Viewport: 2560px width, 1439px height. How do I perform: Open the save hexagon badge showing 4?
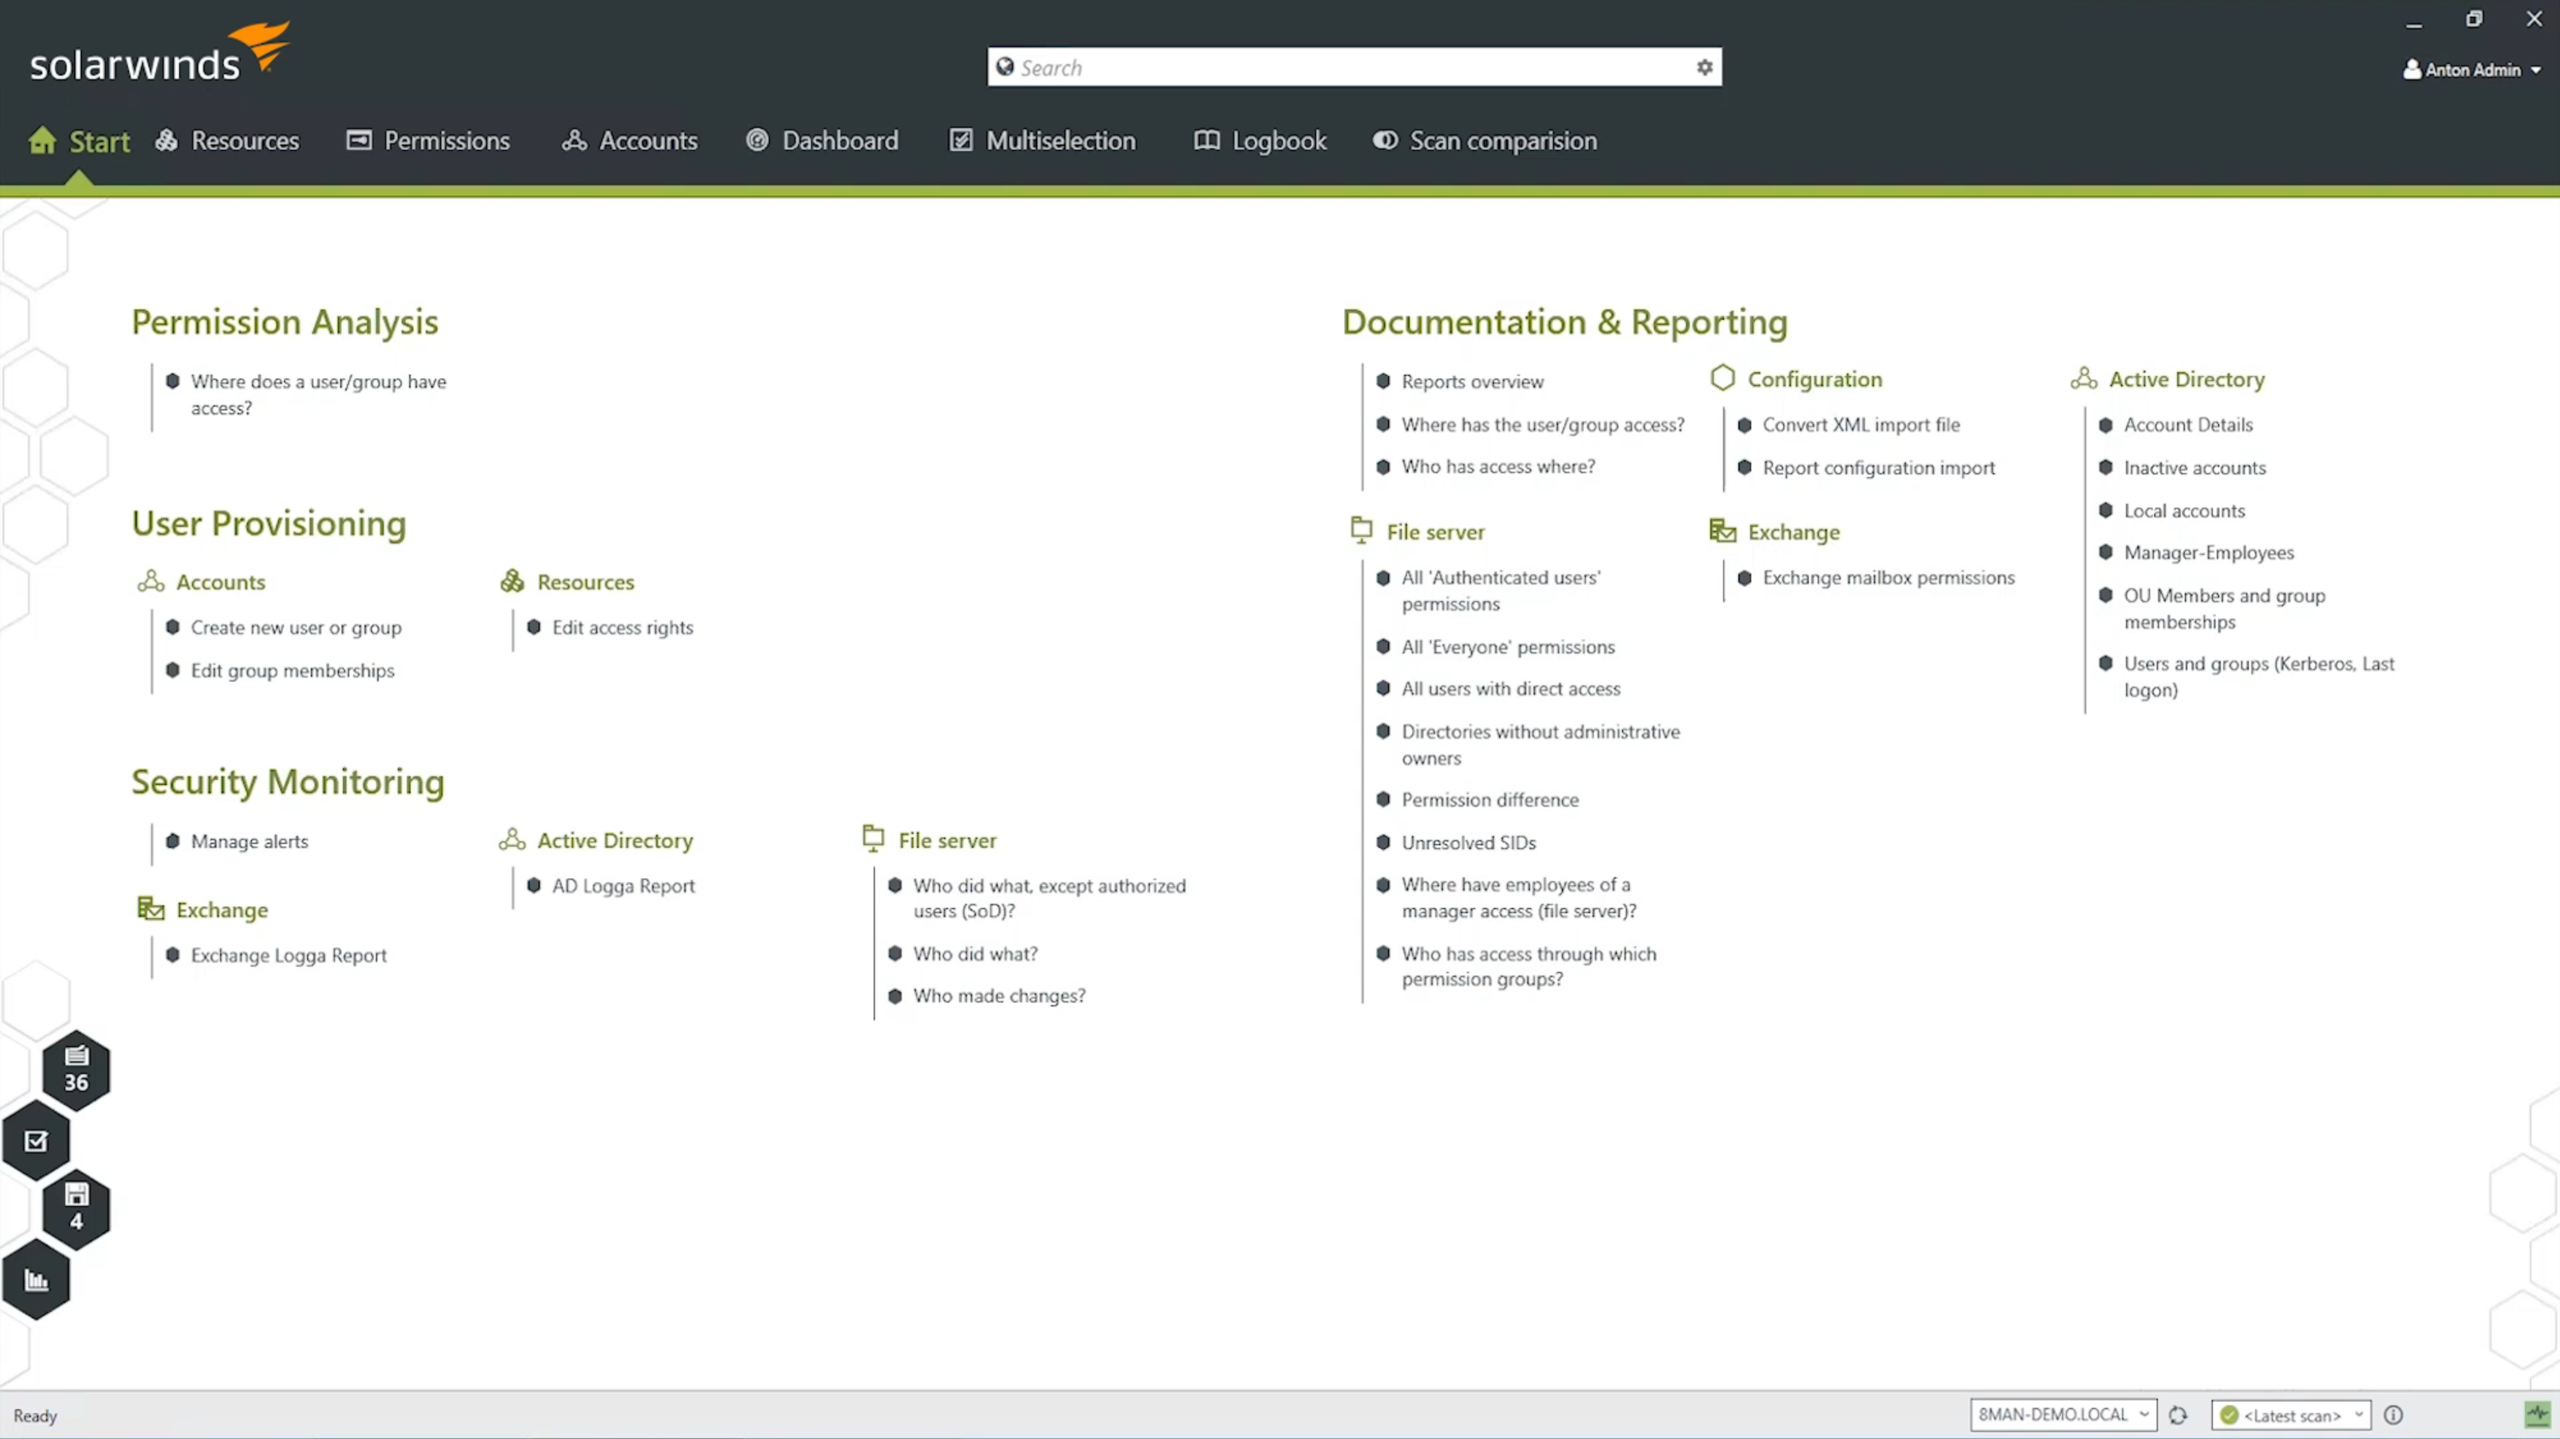77,1209
